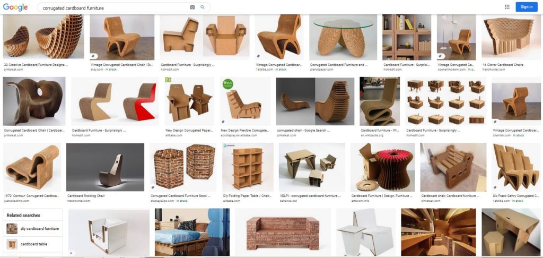Click the magnifying glass search icon
Viewport: 543px width, 258px height.
pos(203,7)
